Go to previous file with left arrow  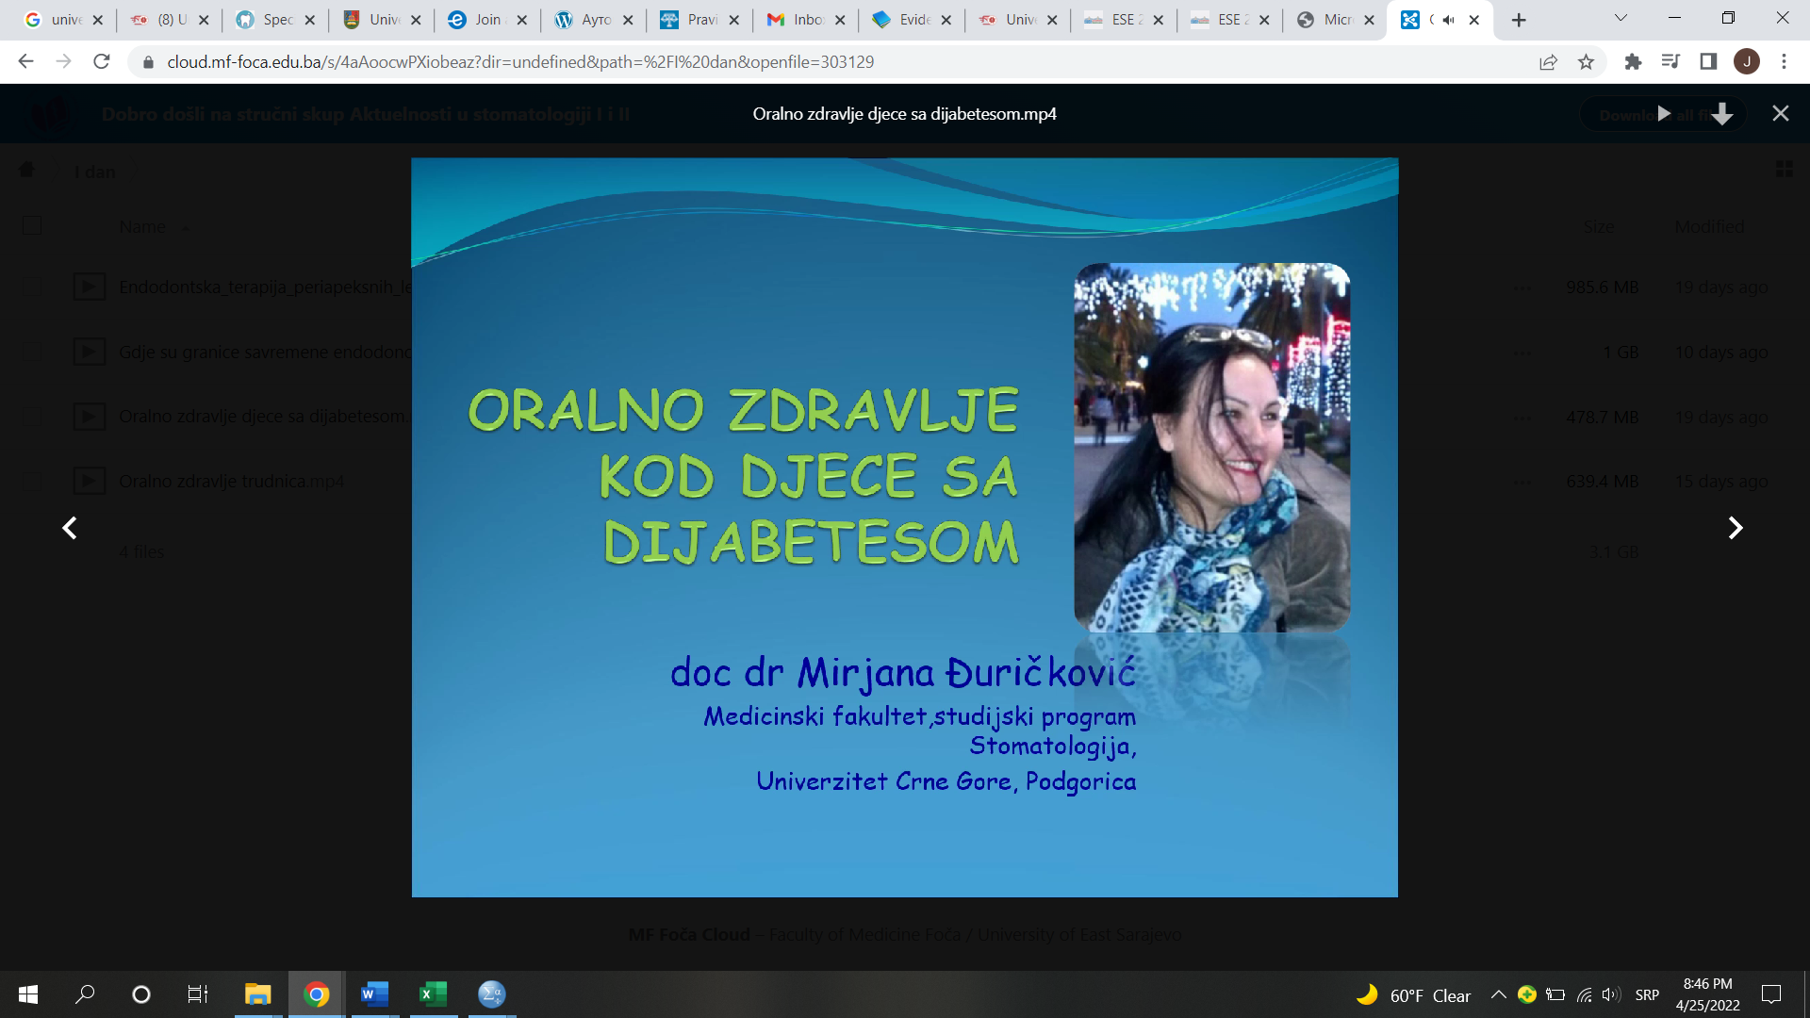(x=70, y=528)
